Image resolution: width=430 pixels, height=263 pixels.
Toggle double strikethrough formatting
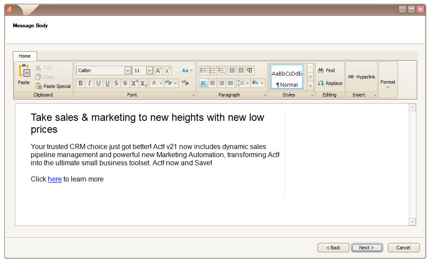[125, 83]
